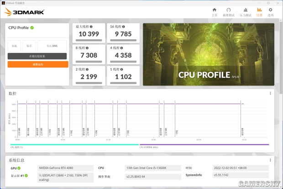Click the Export XML button
This screenshot has width=283, height=189.
coord(52,46)
